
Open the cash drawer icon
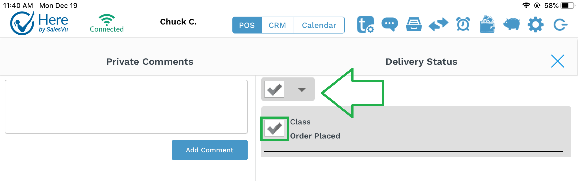414,24
